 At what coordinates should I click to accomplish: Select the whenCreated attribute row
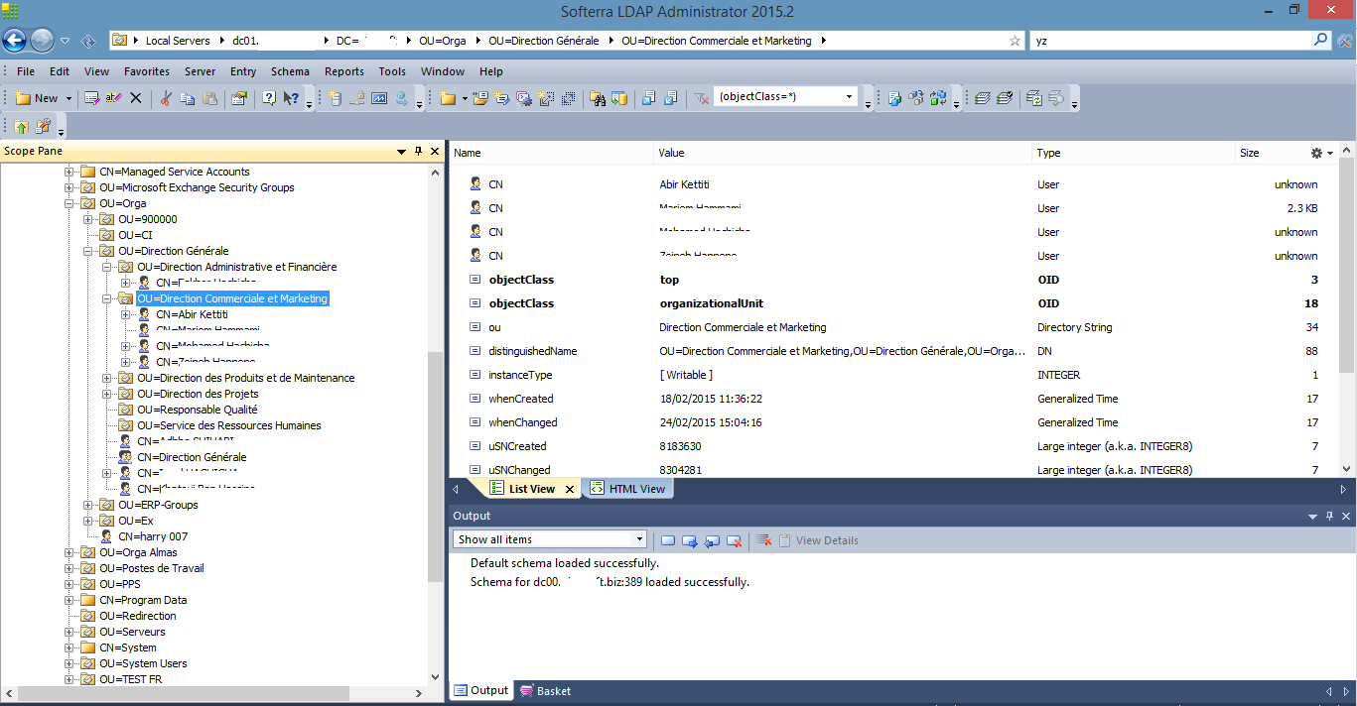click(x=892, y=399)
